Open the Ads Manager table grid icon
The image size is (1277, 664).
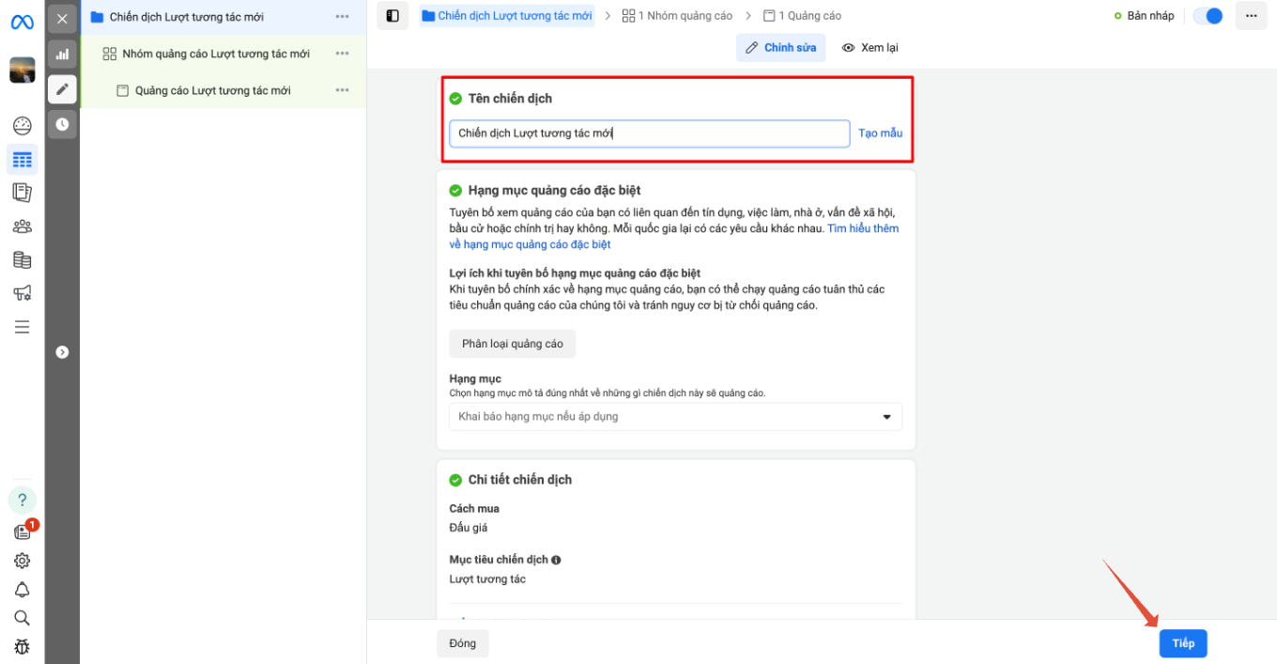click(x=22, y=160)
